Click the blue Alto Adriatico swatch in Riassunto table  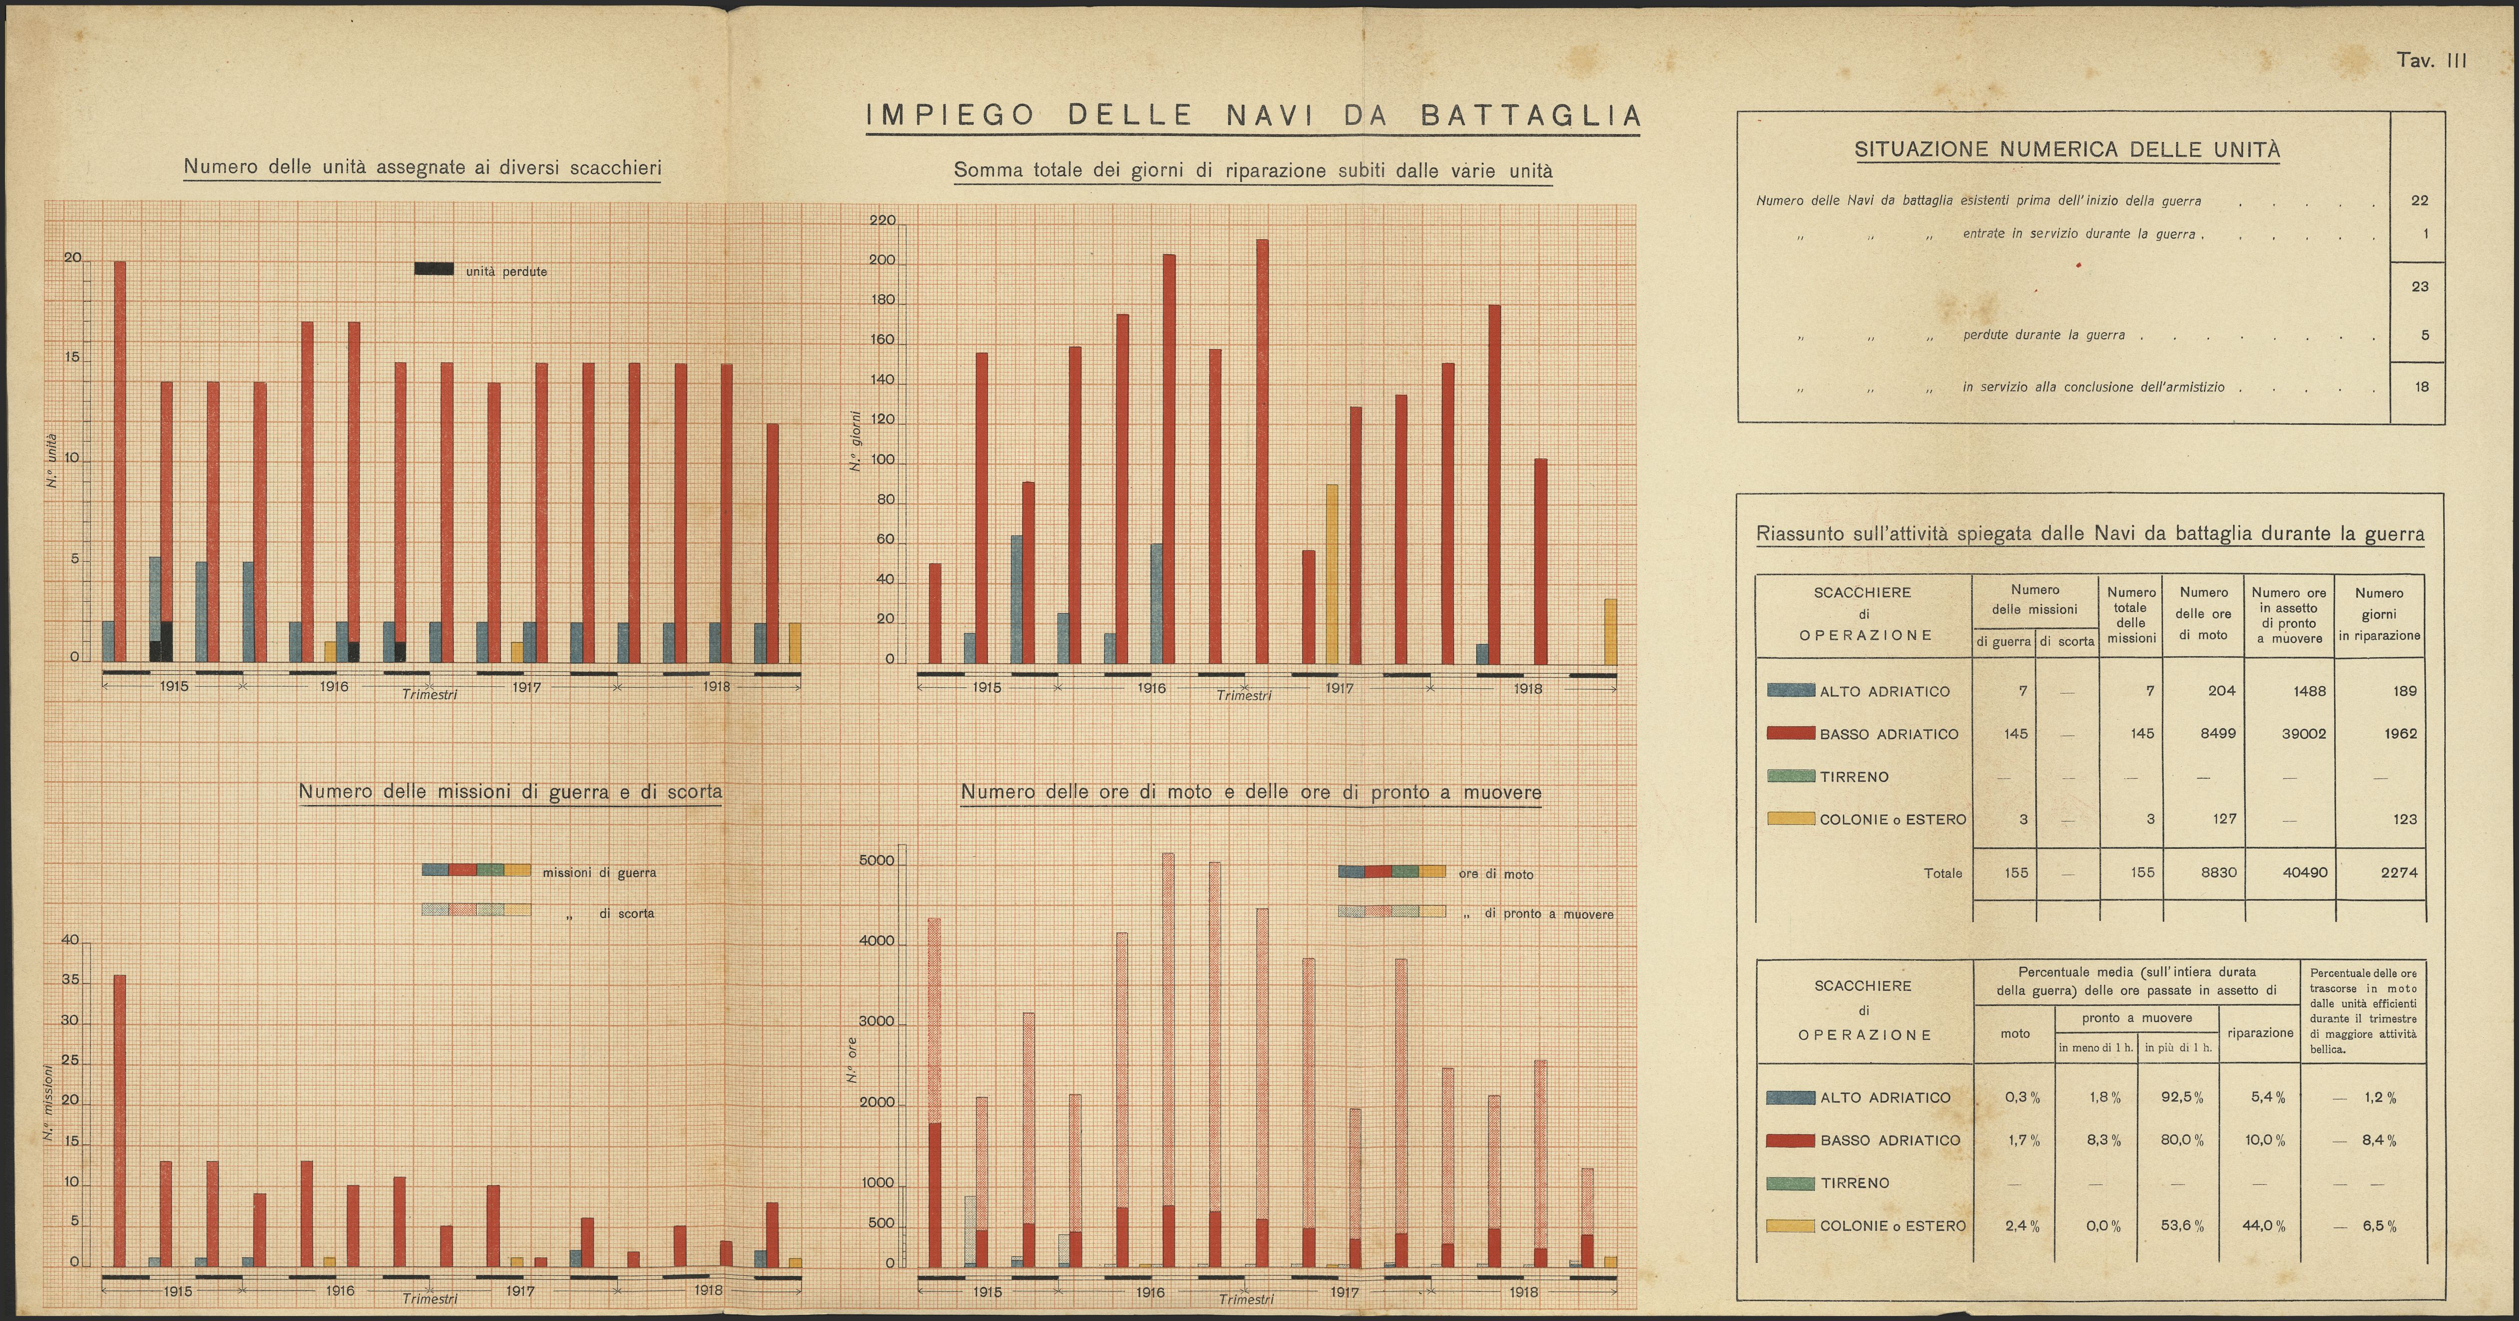[x=1791, y=690]
